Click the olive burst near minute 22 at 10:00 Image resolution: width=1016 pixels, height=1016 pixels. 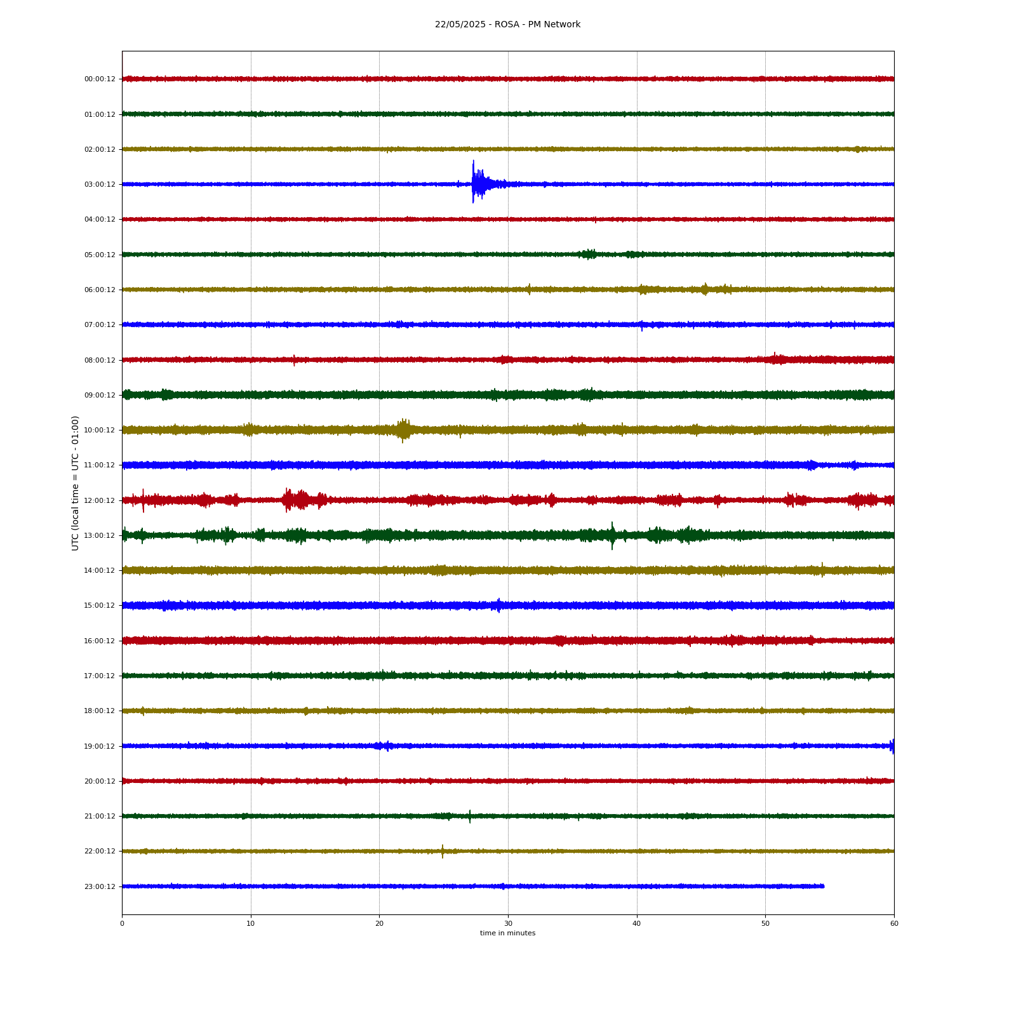[403, 430]
